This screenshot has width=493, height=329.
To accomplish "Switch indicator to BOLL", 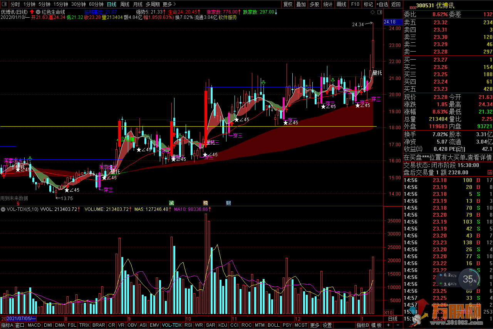I will coord(273,325).
